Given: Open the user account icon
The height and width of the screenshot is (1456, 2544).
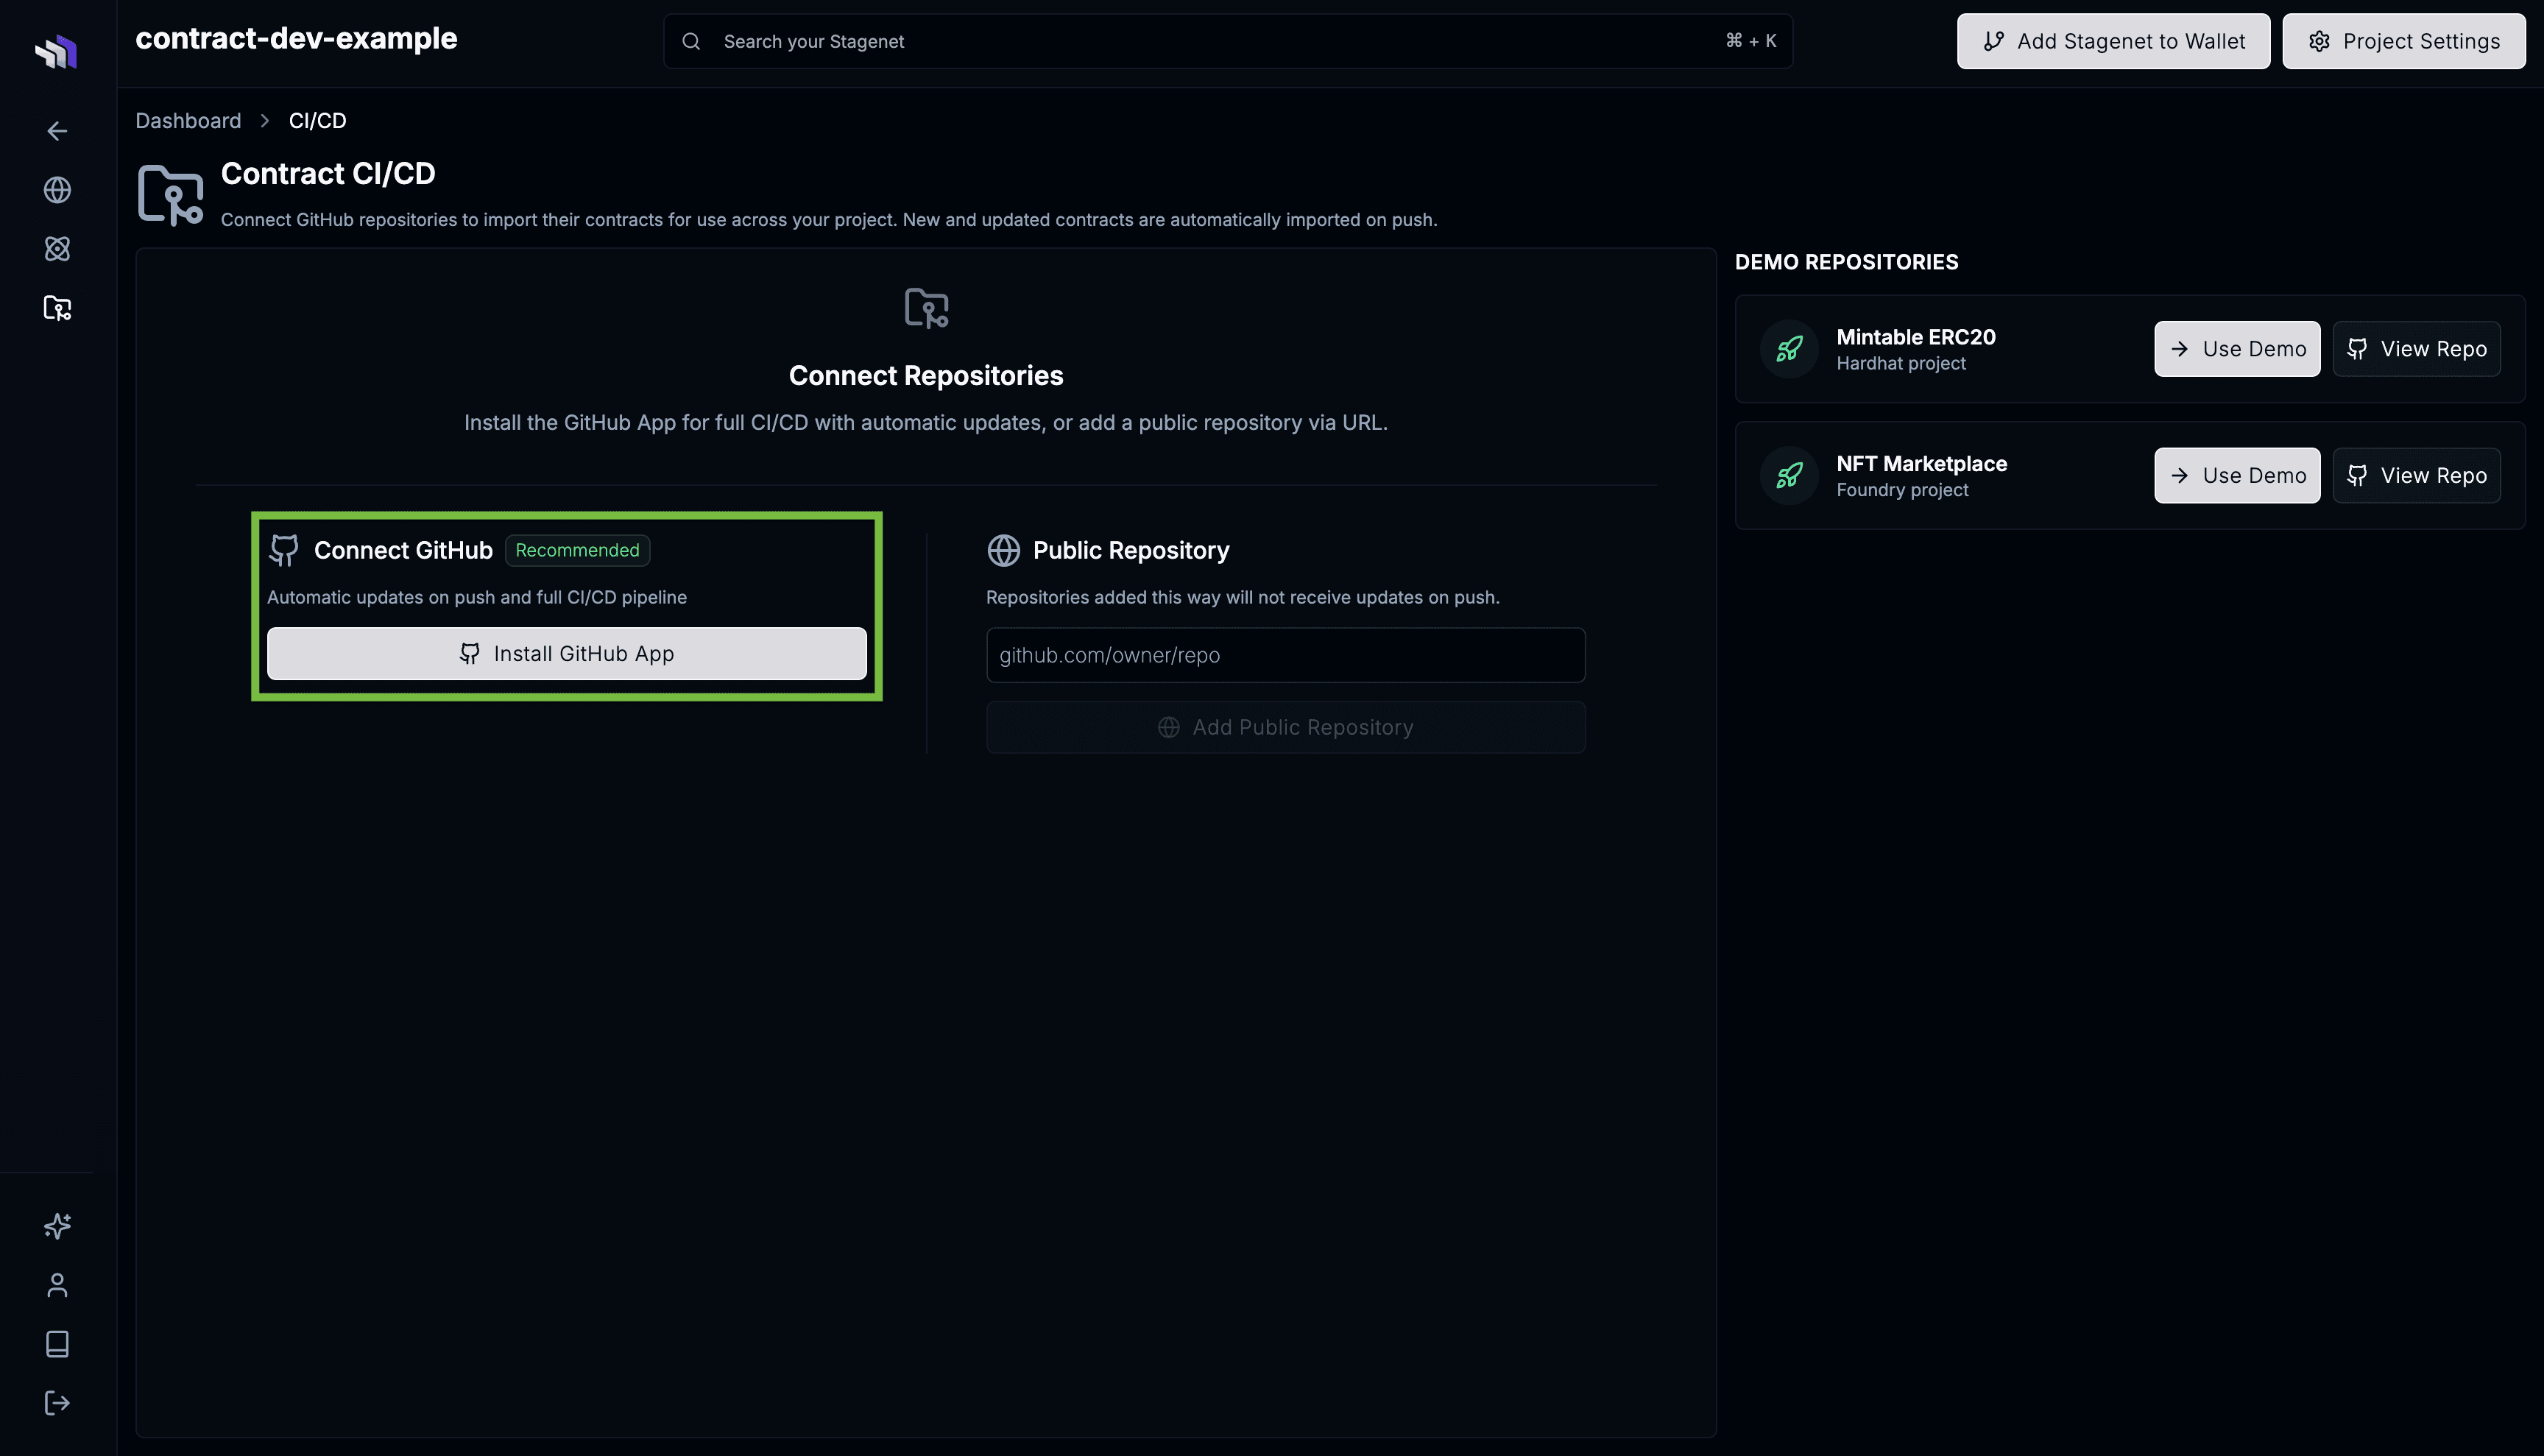Looking at the screenshot, I should pyautogui.click(x=57, y=1285).
